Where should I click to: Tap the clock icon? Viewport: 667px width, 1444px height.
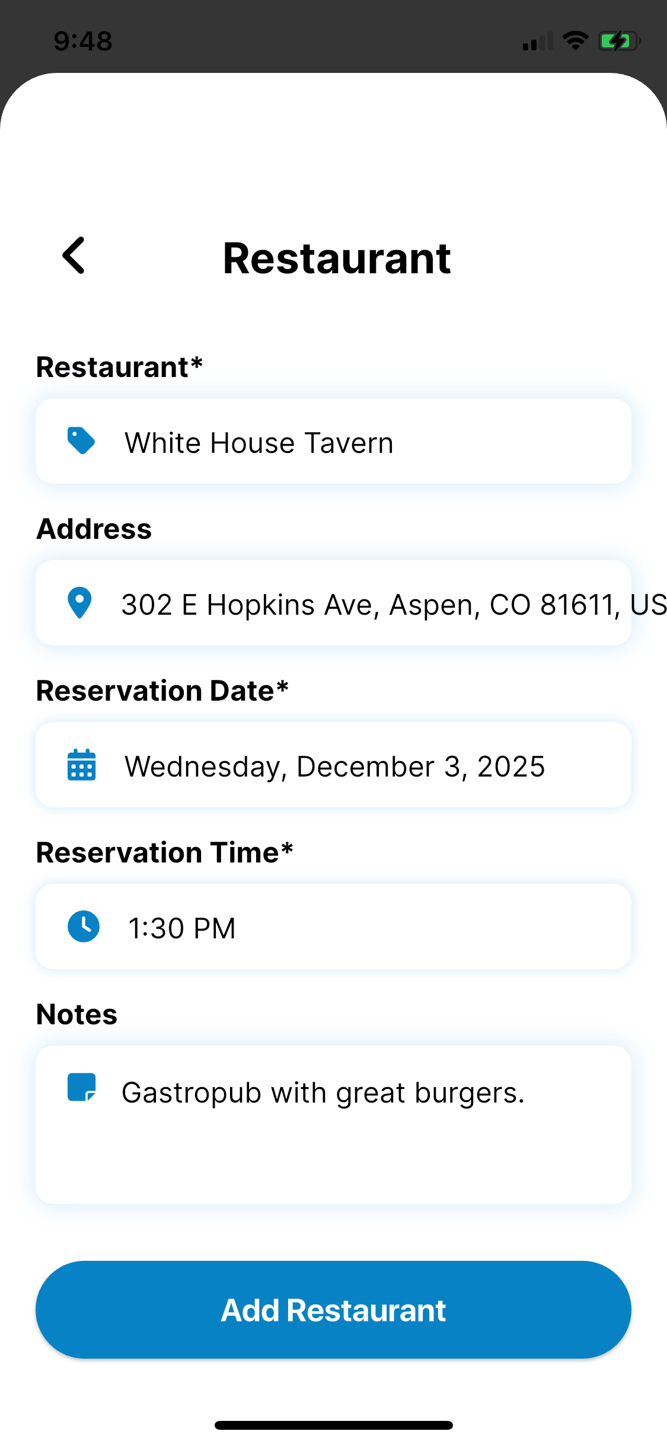point(83,927)
